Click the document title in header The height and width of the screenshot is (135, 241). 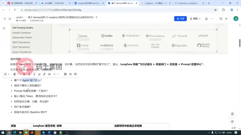click(x=61, y=17)
